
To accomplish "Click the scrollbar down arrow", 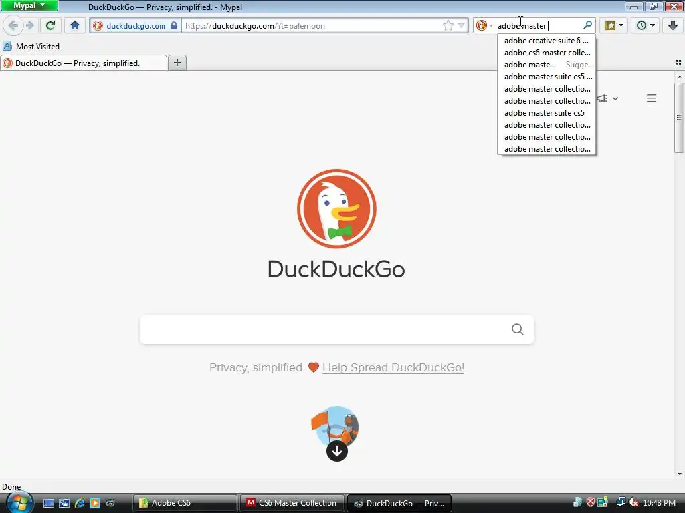I will coord(680,474).
